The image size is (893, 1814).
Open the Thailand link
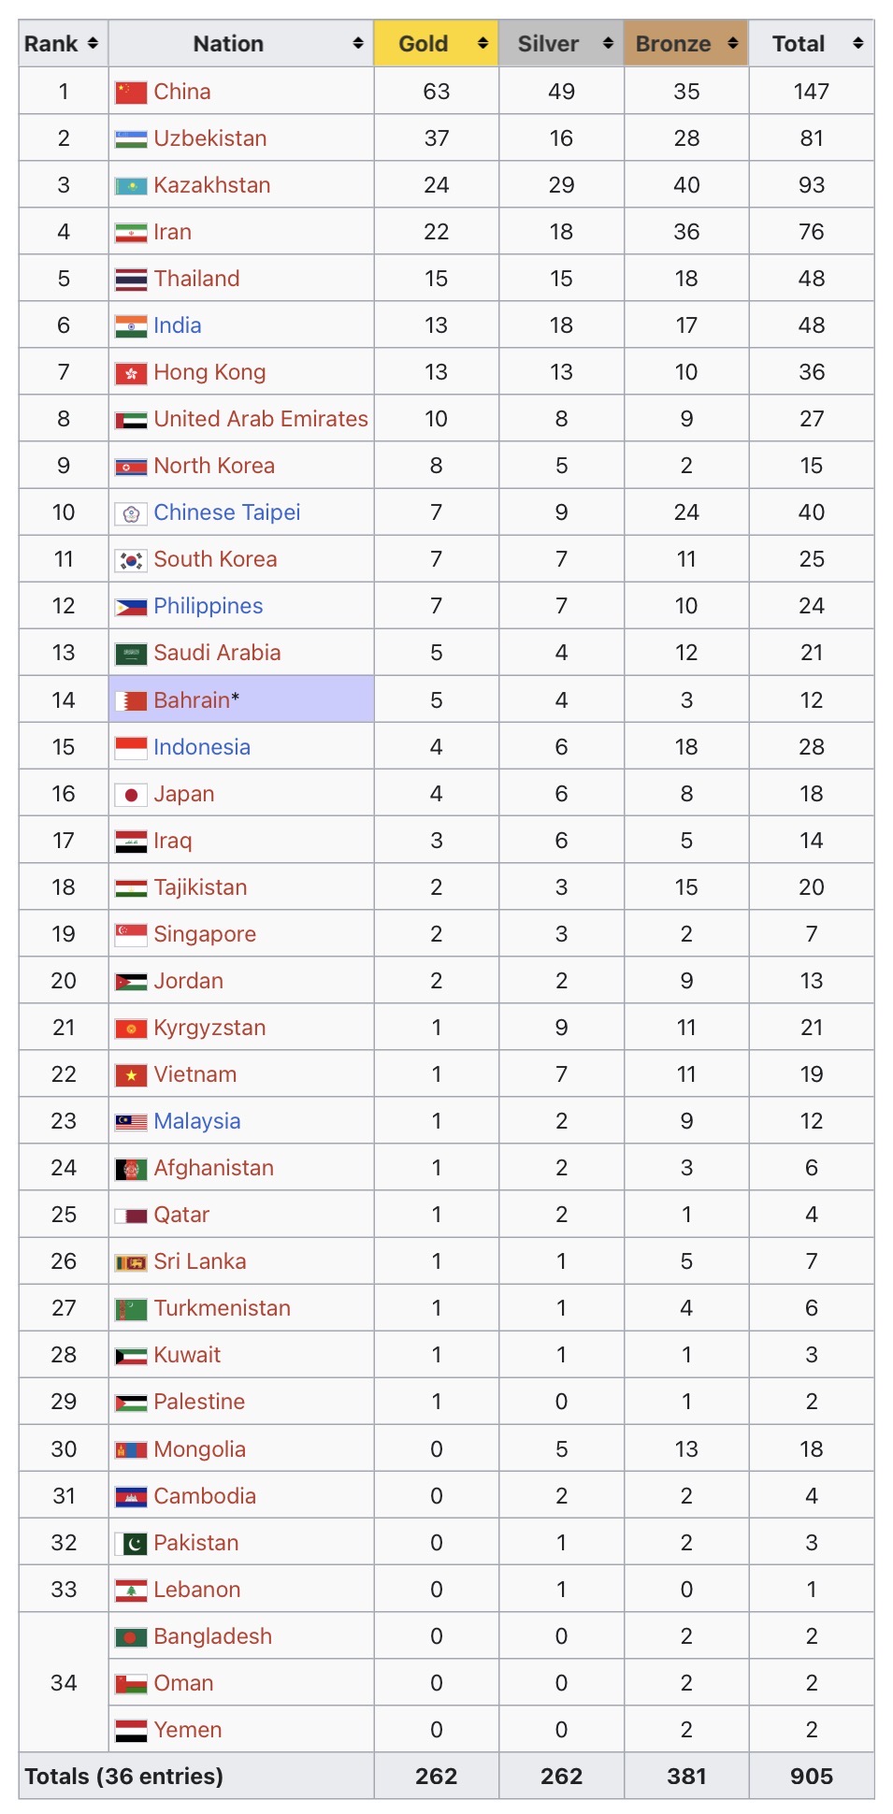[196, 279]
